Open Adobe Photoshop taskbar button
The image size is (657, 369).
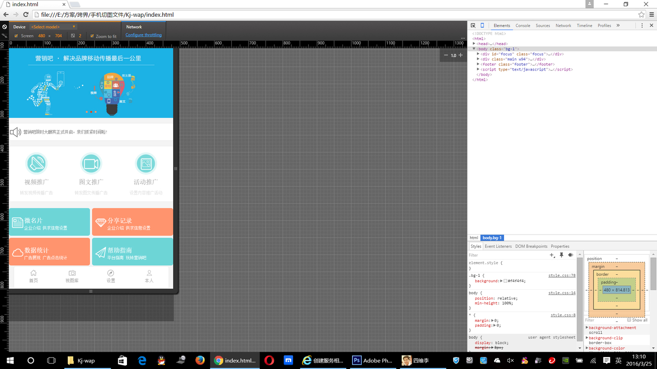click(x=373, y=360)
